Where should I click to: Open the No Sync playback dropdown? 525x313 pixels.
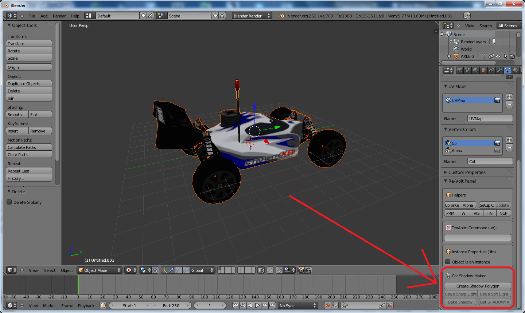[298, 305]
